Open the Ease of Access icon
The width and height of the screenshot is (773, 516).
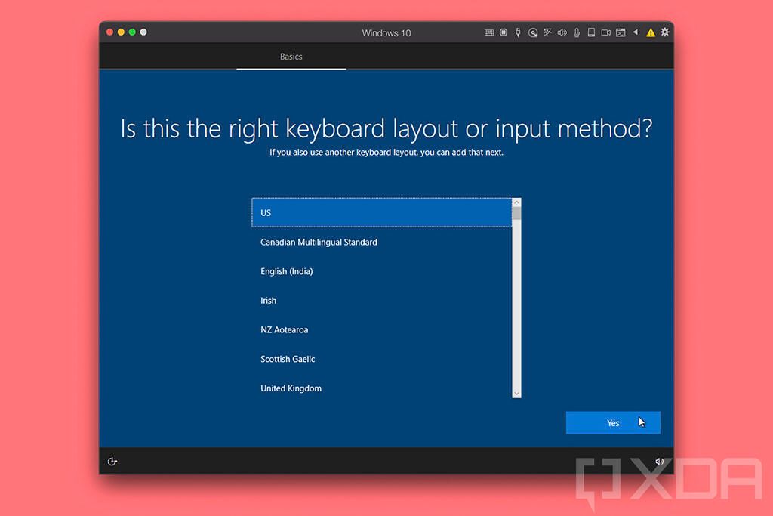click(x=112, y=461)
